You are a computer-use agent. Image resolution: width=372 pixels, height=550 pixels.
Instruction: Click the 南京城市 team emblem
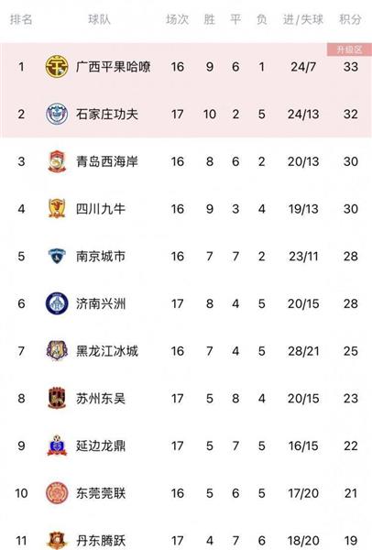[57, 256]
